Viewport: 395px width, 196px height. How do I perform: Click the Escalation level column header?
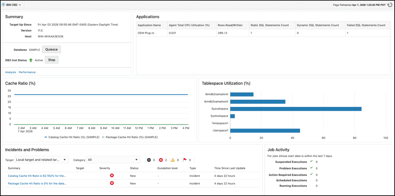(168, 168)
